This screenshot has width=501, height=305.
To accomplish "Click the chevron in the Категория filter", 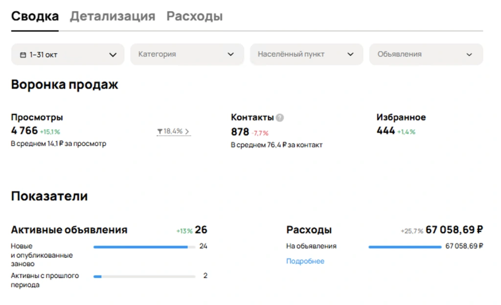I will point(230,55).
